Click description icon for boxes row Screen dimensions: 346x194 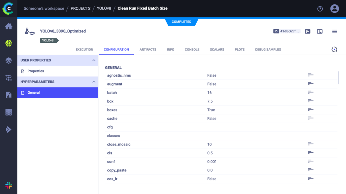tap(311, 109)
